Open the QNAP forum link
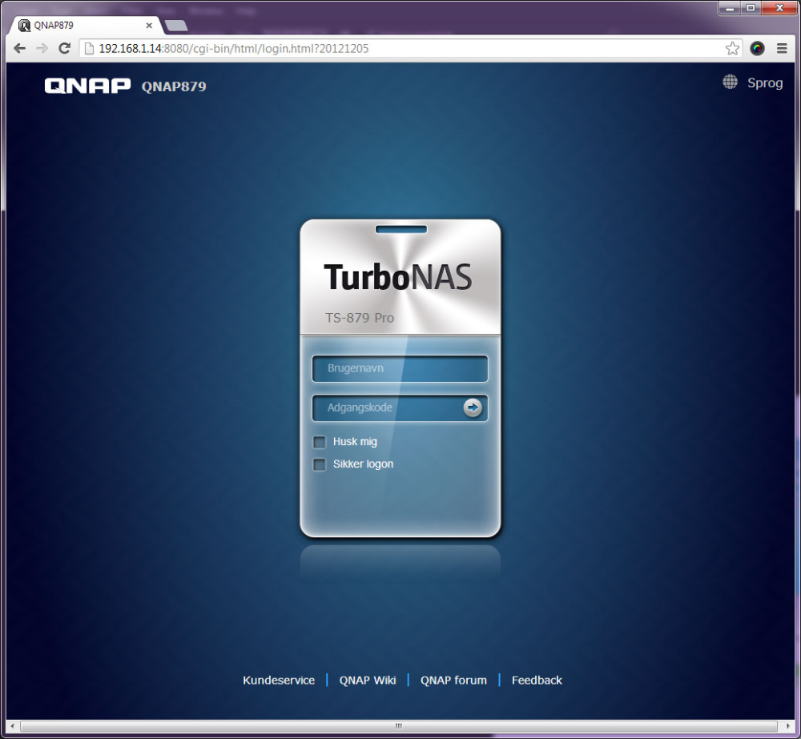This screenshot has width=801, height=739. pos(453,681)
